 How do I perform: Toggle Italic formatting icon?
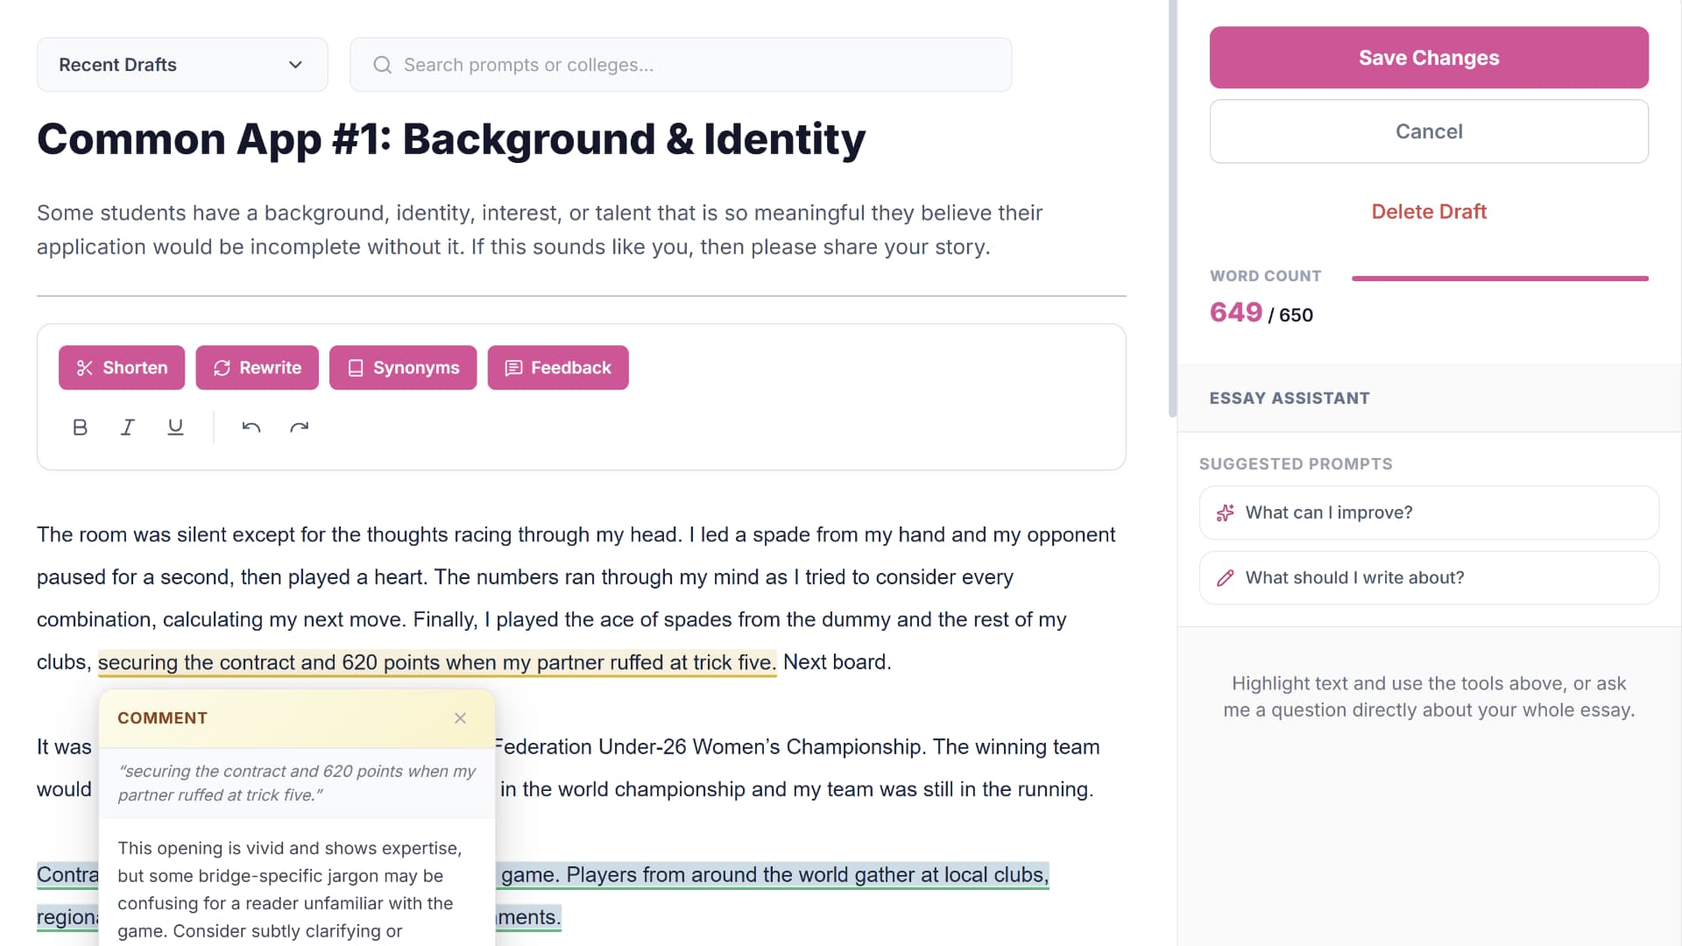click(x=128, y=427)
